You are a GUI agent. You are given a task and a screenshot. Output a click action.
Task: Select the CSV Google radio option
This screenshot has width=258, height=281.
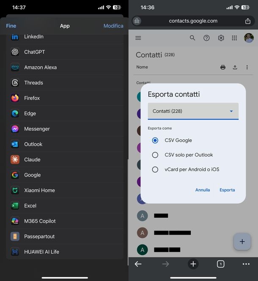pyautogui.click(x=155, y=140)
